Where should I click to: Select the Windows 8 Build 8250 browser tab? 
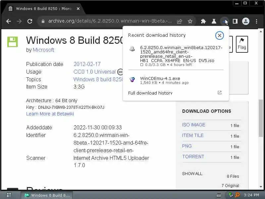click(44, 9)
